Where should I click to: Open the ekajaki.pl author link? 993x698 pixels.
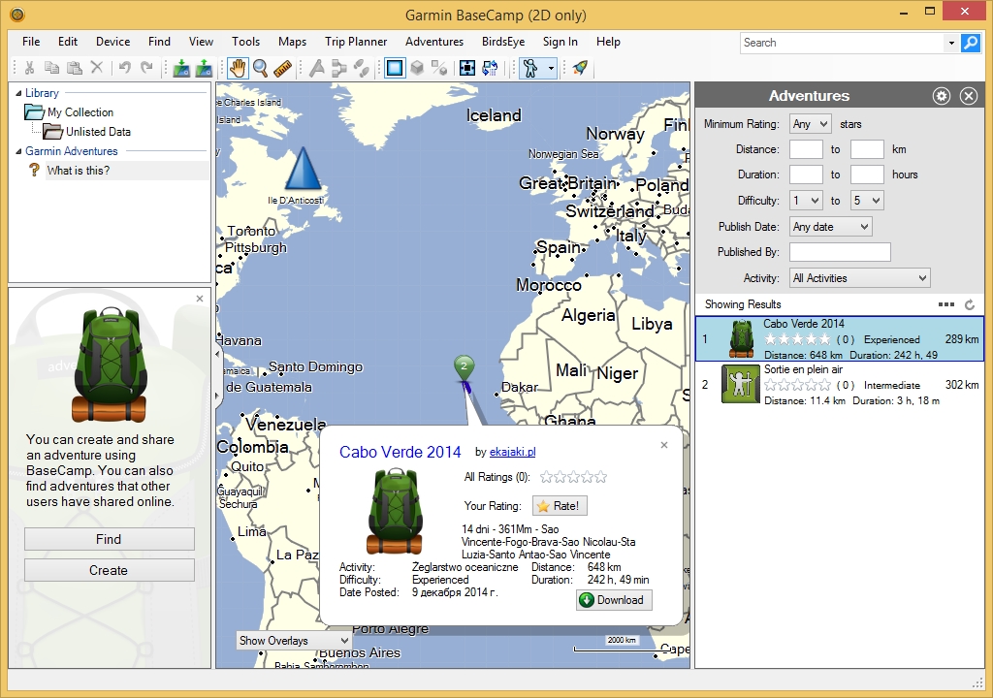pos(512,452)
